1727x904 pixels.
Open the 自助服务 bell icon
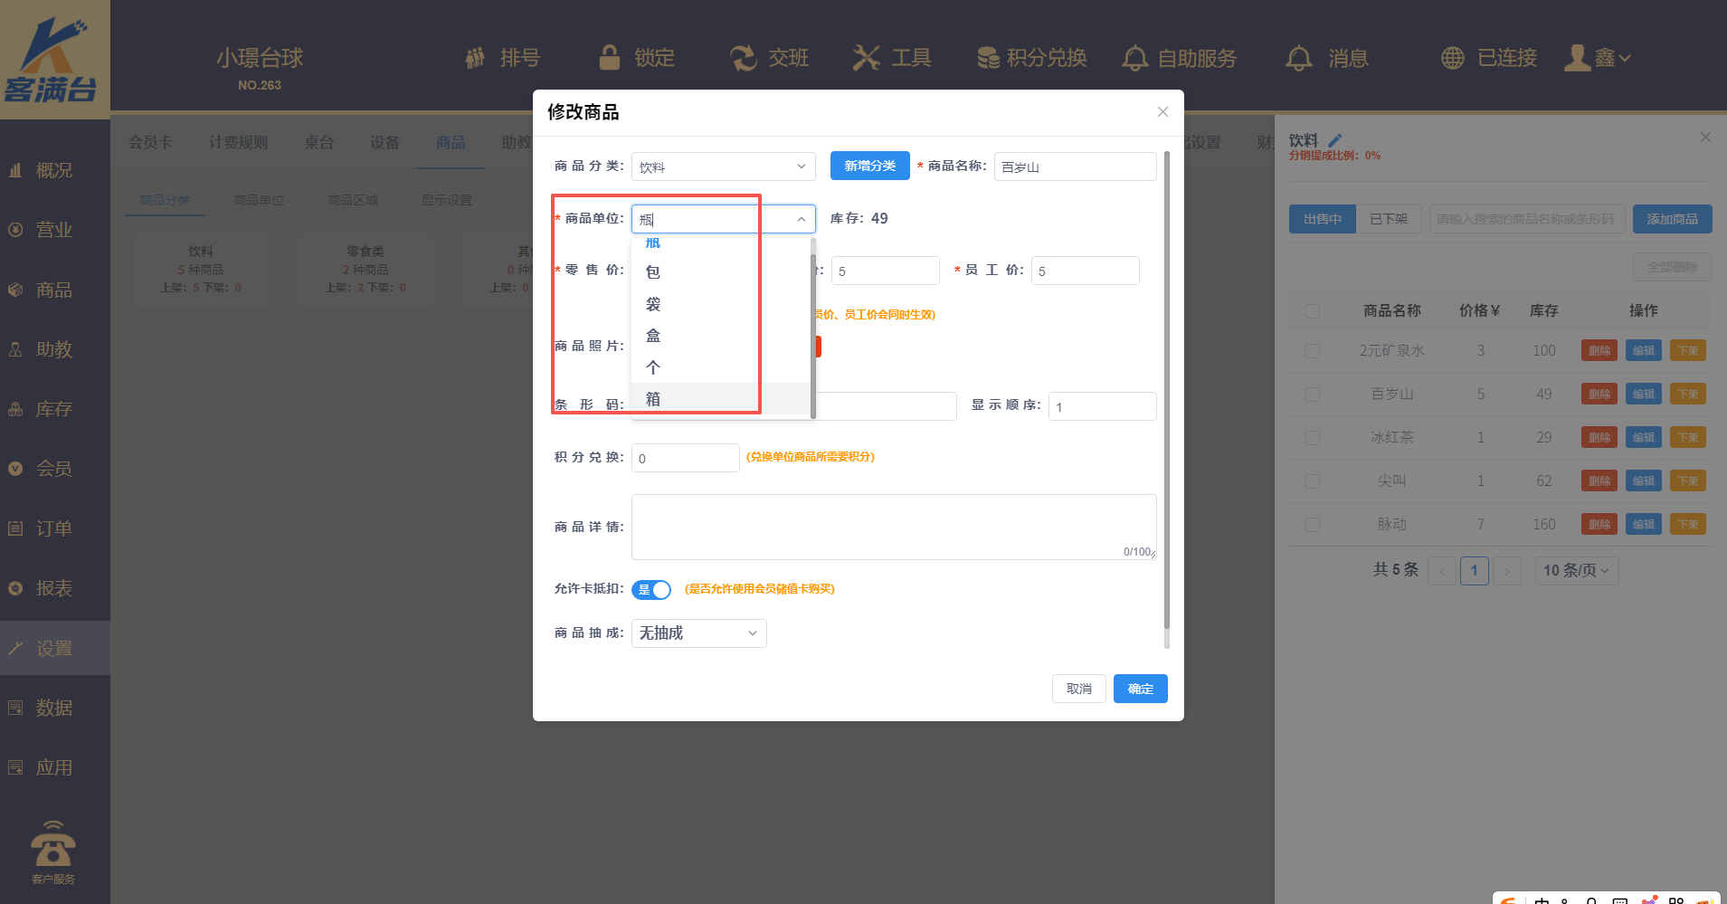(1134, 58)
